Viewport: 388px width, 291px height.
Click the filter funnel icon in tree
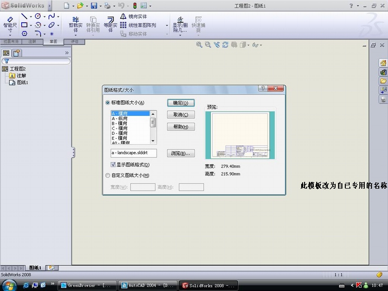click(x=7, y=61)
